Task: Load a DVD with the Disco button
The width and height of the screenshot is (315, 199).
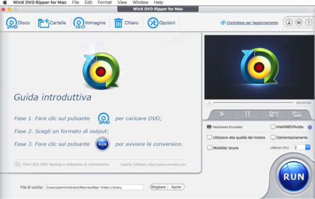Action: [x=18, y=23]
